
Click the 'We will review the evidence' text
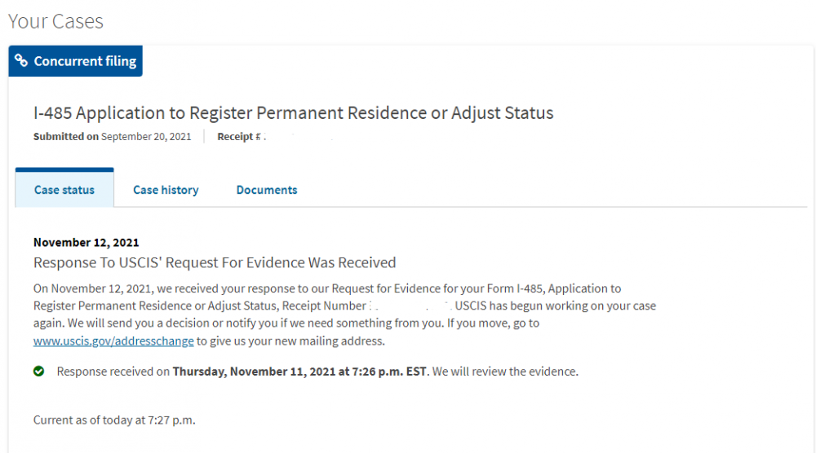click(505, 372)
